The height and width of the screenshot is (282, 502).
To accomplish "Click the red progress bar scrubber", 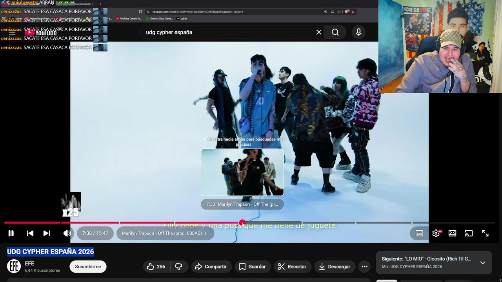I will [x=243, y=222].
